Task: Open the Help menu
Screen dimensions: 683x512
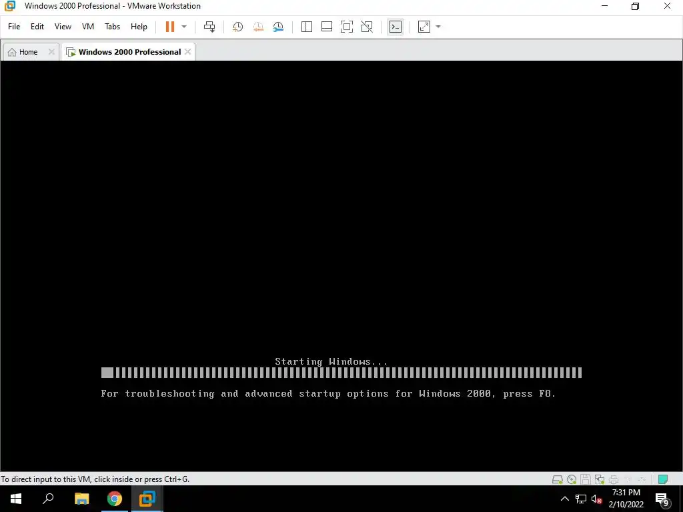Action: click(139, 27)
